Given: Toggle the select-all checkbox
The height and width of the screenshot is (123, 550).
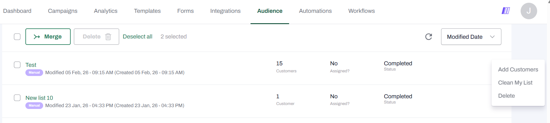Looking at the screenshot, I should [17, 37].
